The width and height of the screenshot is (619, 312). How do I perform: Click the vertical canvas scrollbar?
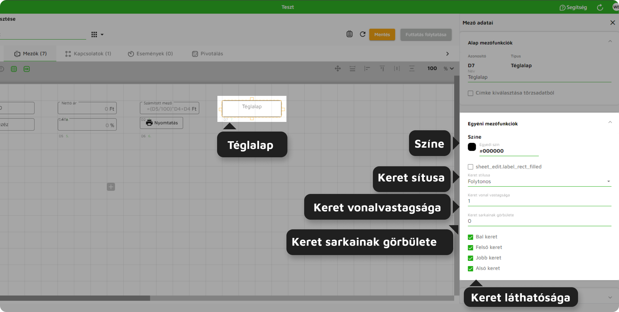click(x=456, y=186)
